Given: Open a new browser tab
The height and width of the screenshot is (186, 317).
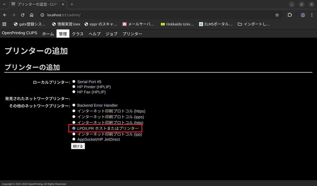Looking at the screenshot, I should [72, 4].
